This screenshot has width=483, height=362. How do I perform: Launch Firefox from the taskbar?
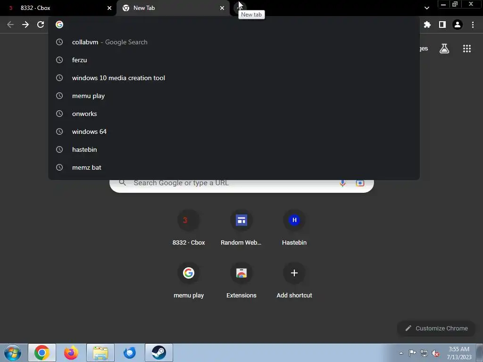click(71, 353)
